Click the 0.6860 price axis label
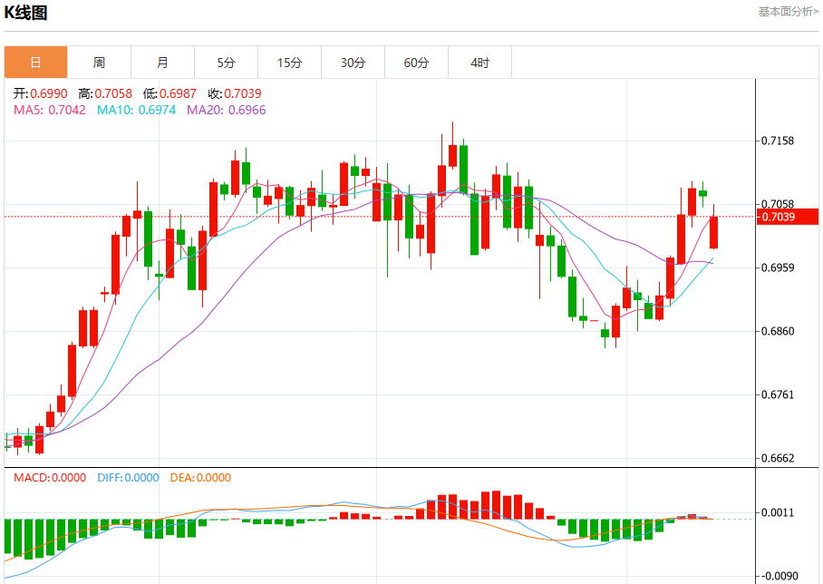Viewport: 823px width, 584px height. [x=778, y=331]
